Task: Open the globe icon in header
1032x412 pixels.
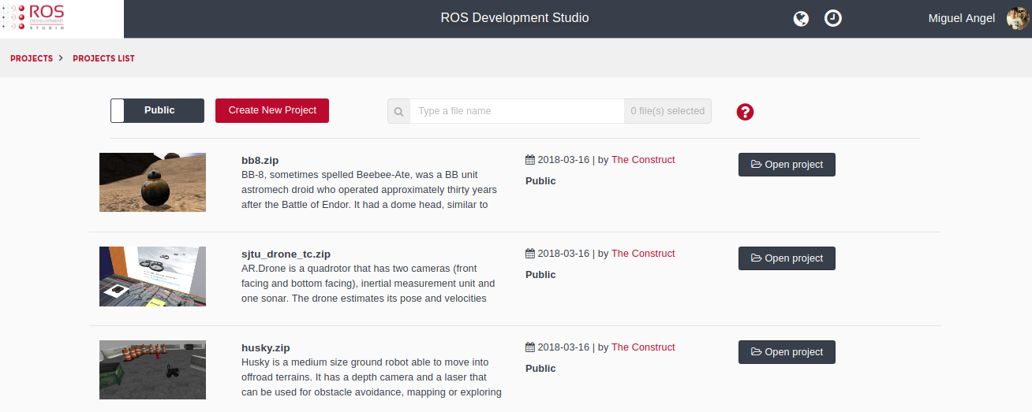Action: tap(801, 18)
